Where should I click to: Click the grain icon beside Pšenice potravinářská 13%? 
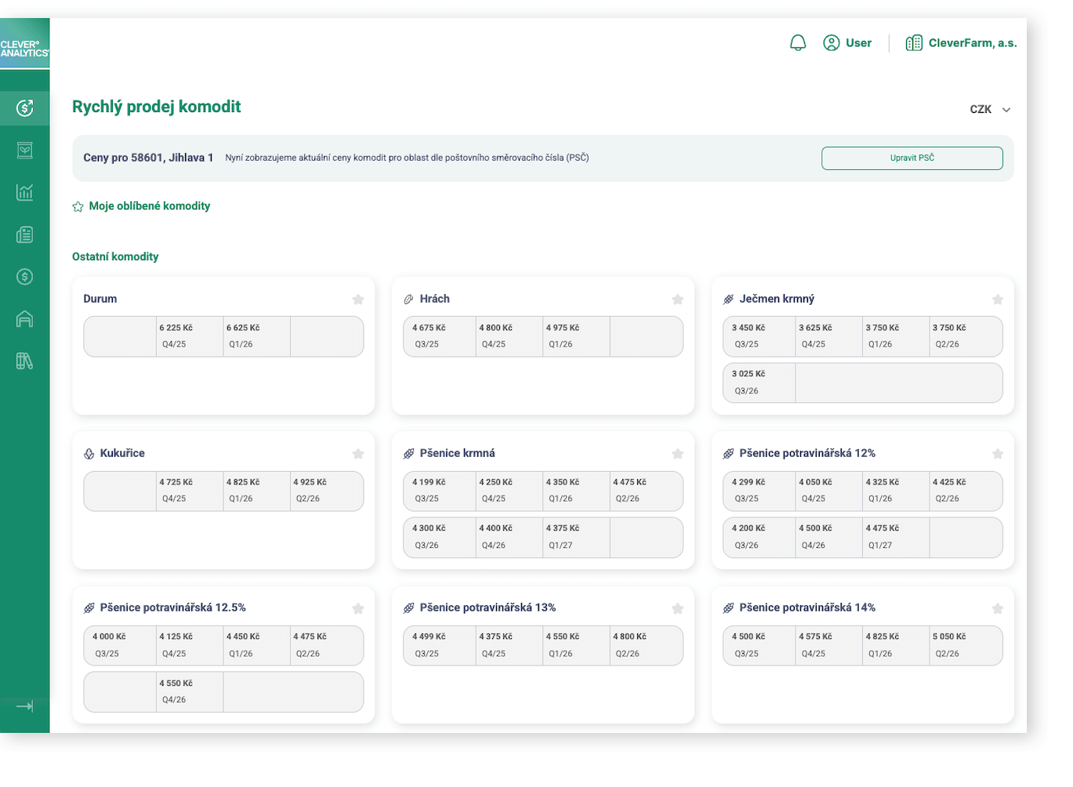click(x=408, y=608)
